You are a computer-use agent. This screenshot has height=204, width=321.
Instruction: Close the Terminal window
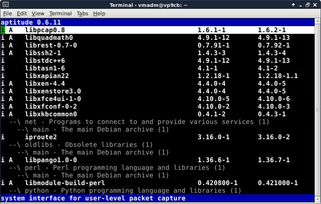315,5
